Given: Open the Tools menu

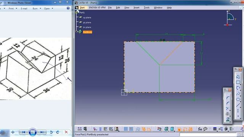Looking at the screenshot, I should (146, 8).
